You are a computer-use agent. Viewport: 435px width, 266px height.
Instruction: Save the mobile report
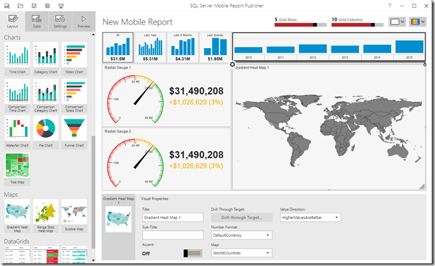tap(34, 5)
